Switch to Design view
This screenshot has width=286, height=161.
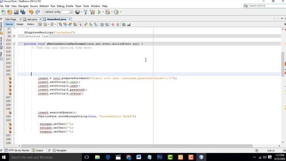pos(20,24)
